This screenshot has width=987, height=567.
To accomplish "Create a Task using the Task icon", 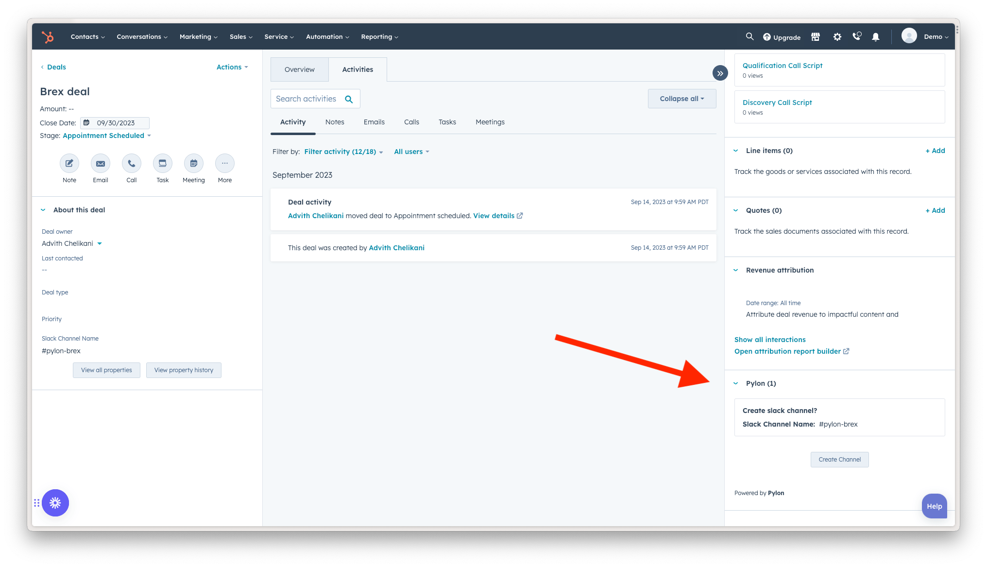I will 163,163.
